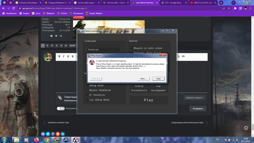Apply italic formatting in forum editor
The image size is (254, 143).
click(64, 56)
